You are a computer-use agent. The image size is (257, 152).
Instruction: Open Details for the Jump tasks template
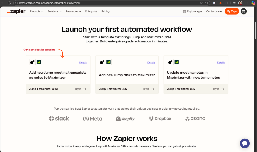151,62
